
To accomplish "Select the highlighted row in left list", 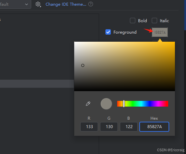I will 37,84.
